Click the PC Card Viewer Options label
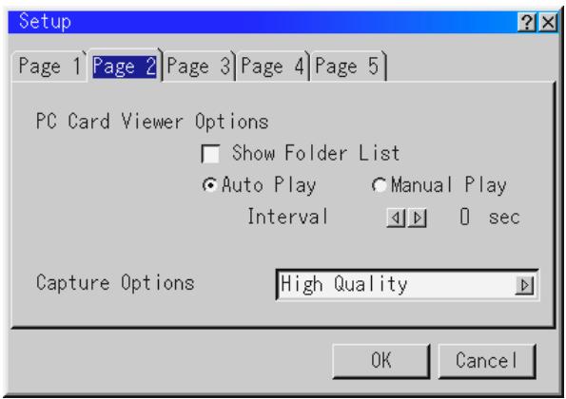The width and height of the screenshot is (566, 399). (152, 122)
